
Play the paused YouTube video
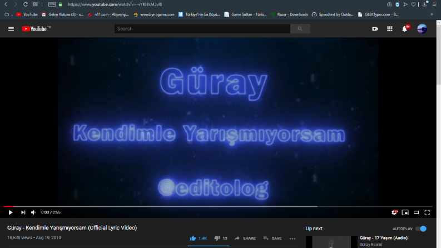[x=11, y=212]
